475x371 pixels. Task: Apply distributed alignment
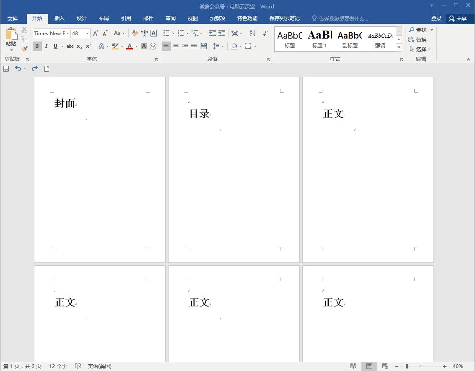pos(203,46)
